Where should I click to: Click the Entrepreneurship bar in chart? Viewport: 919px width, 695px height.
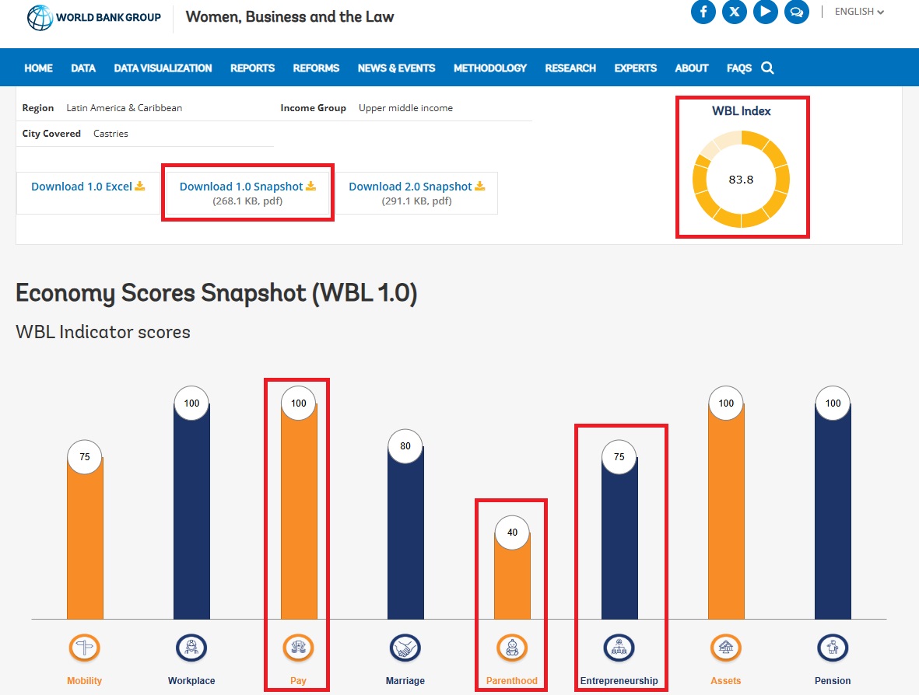(619, 537)
